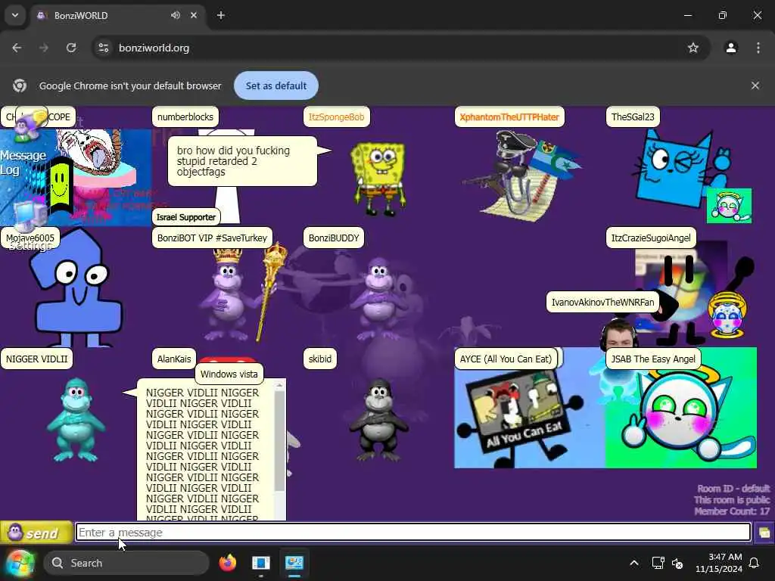Click the skibid name tag
Screen dimensions: 775x581
(x=320, y=359)
